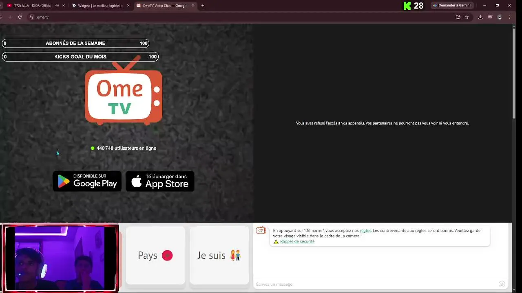
Task: Open the browser profile avatar
Action: [x=500, y=17]
